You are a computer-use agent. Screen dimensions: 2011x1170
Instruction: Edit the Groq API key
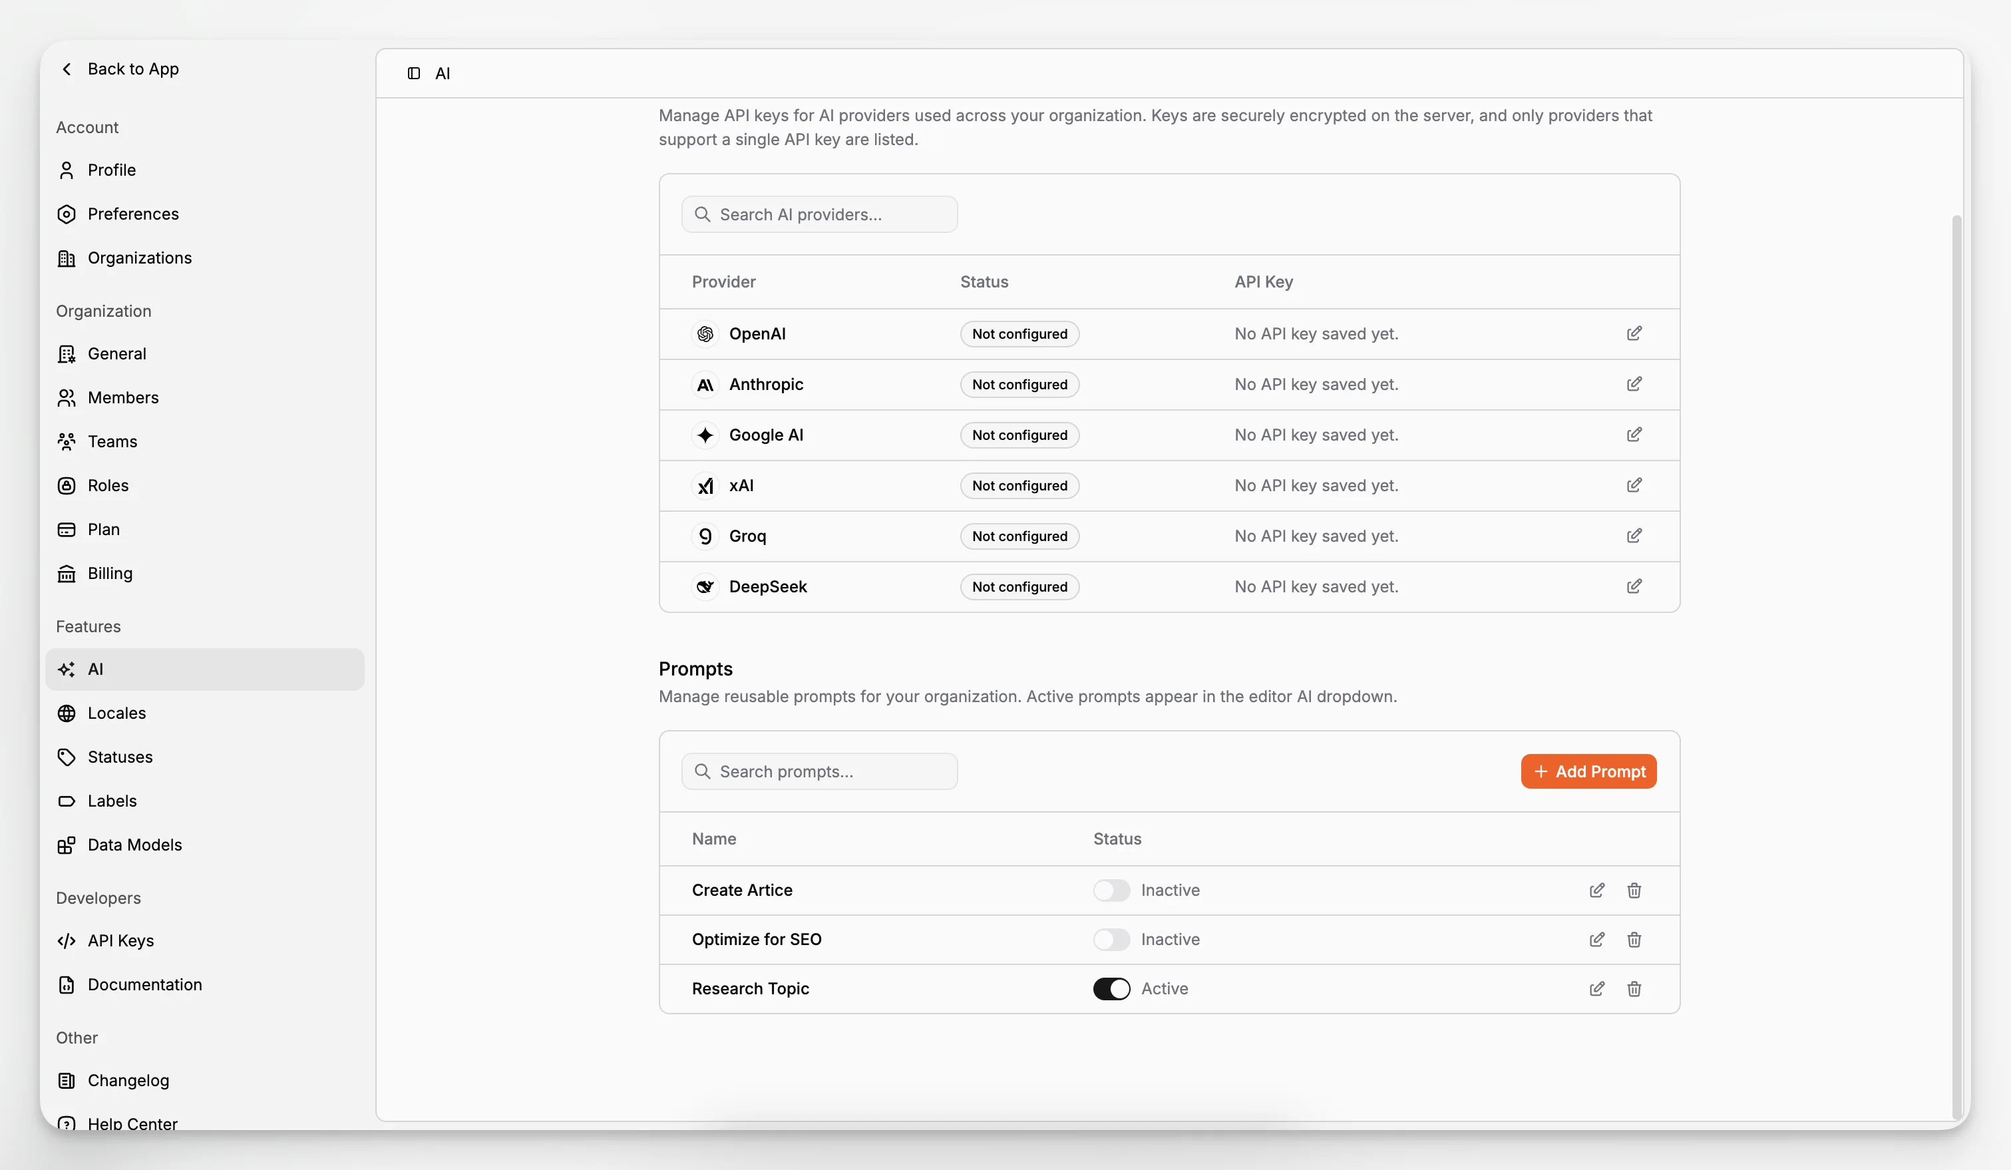(x=1634, y=536)
